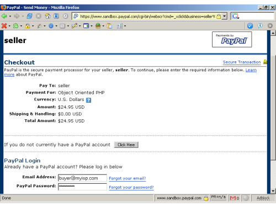This screenshot has height=207, width=276.
Task: Open the Secure Transaction link
Action: [x=242, y=62]
